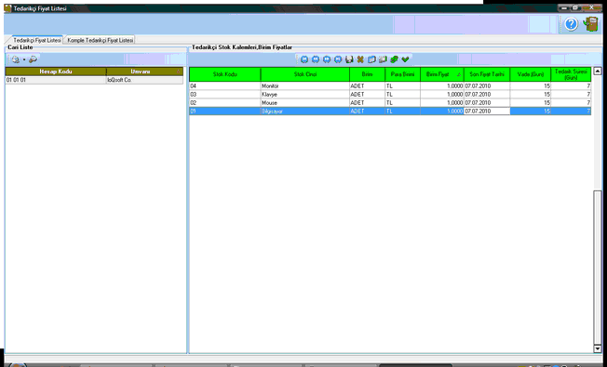Click the exit door icon at top right
Image resolution: width=607 pixels, height=367 pixels.
pyautogui.click(x=591, y=24)
